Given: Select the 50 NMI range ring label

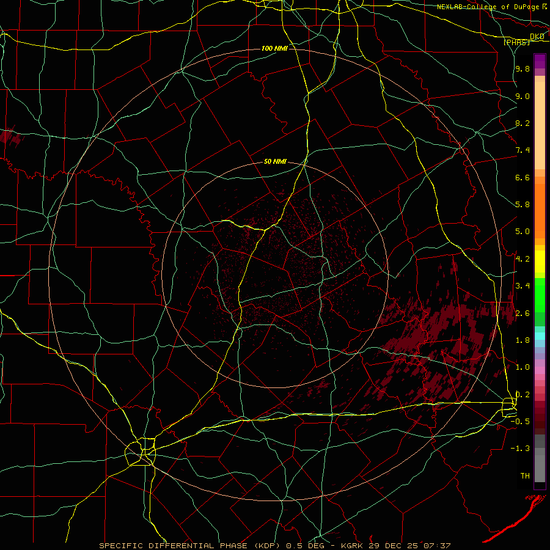Looking at the screenshot, I should point(275,162).
